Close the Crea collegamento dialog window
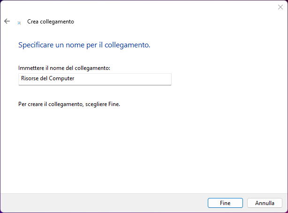288x213 pixels. pos(280,7)
